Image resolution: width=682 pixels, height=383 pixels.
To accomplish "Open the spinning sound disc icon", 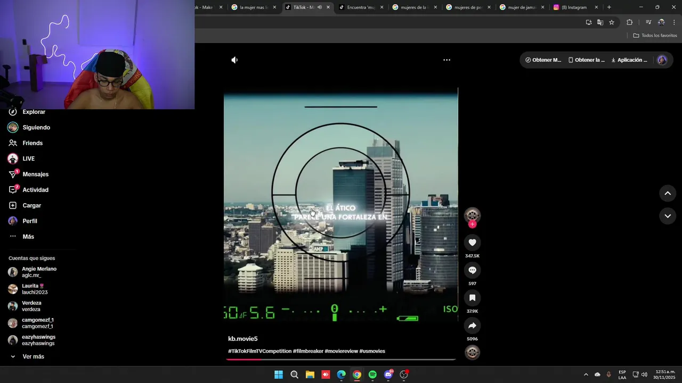I will [x=472, y=352].
